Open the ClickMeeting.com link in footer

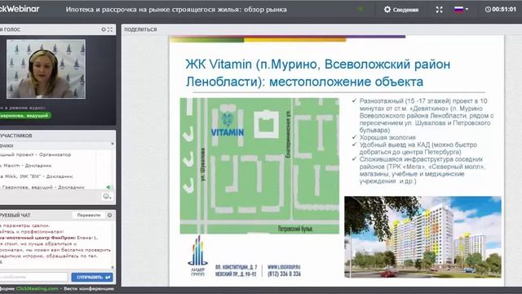pyautogui.click(x=38, y=288)
